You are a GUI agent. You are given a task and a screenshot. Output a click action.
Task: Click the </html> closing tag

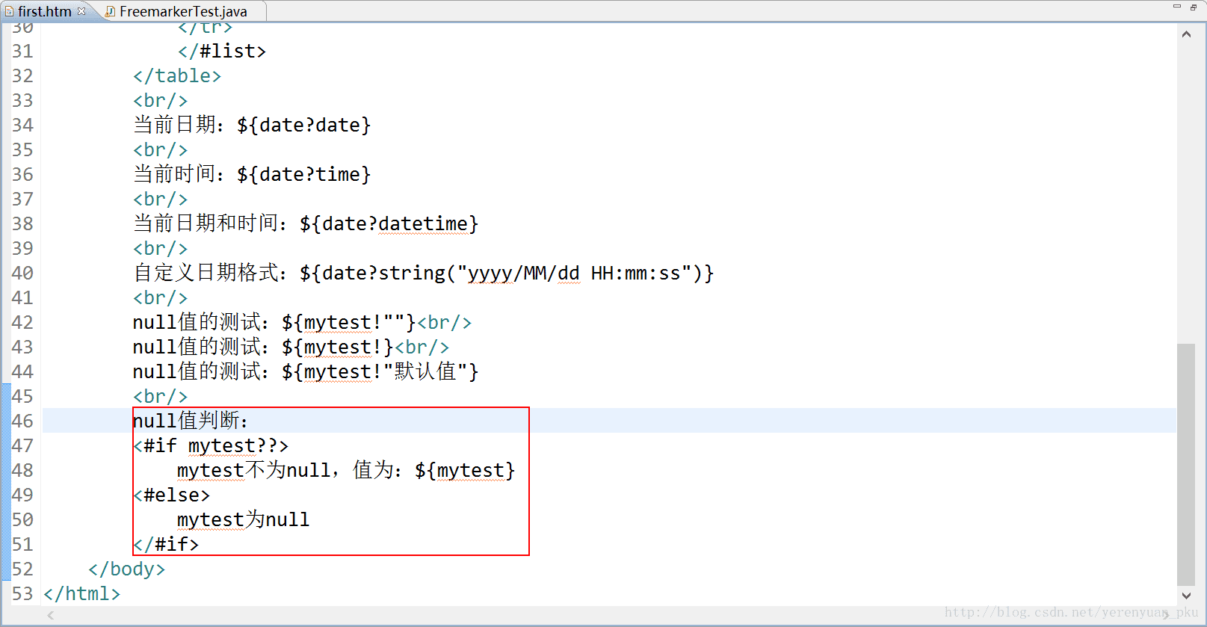coord(81,593)
